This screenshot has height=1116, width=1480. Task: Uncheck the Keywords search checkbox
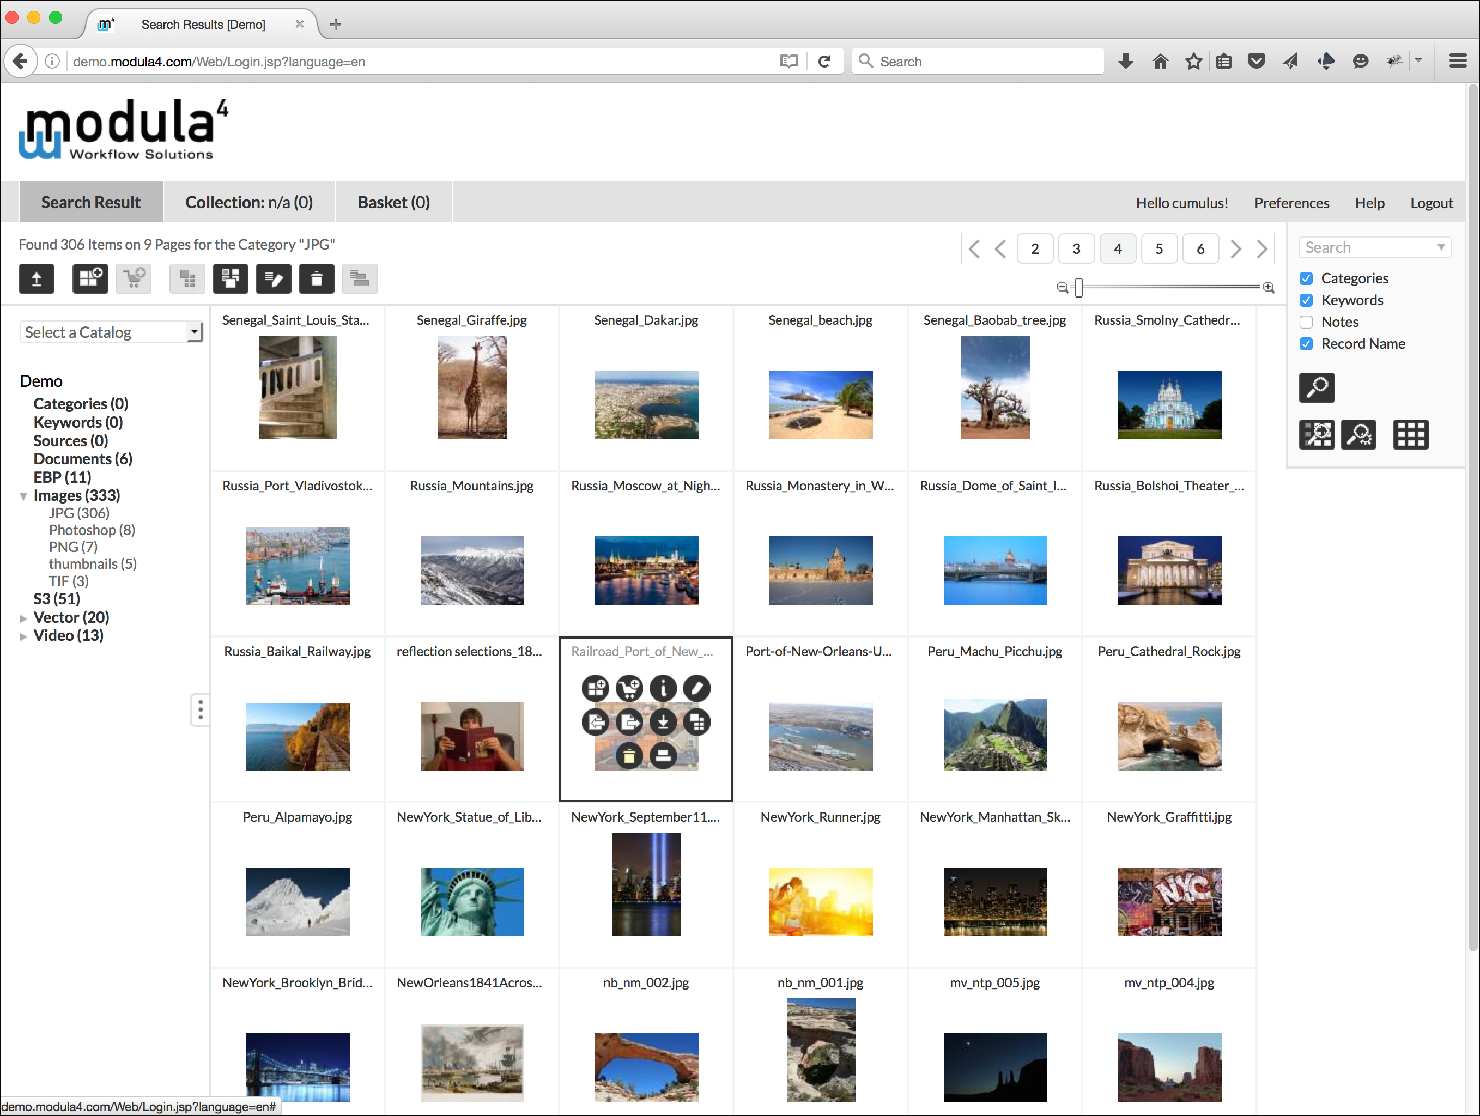point(1306,300)
